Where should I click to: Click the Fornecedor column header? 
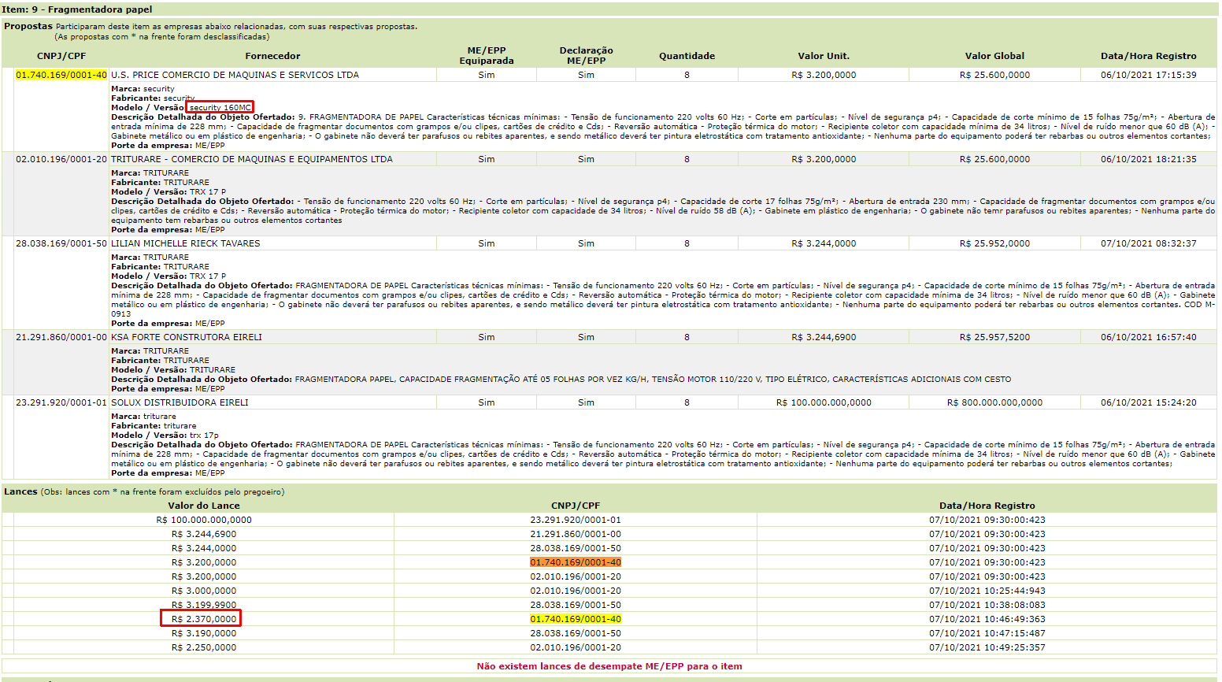(x=272, y=56)
